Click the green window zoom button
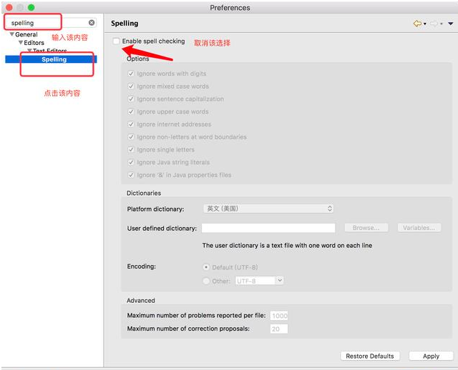This screenshot has width=458, height=370. [x=31, y=7]
